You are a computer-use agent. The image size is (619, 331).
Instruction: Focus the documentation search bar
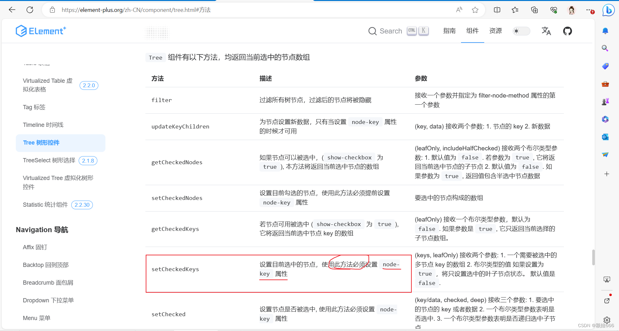pyautogui.click(x=390, y=31)
